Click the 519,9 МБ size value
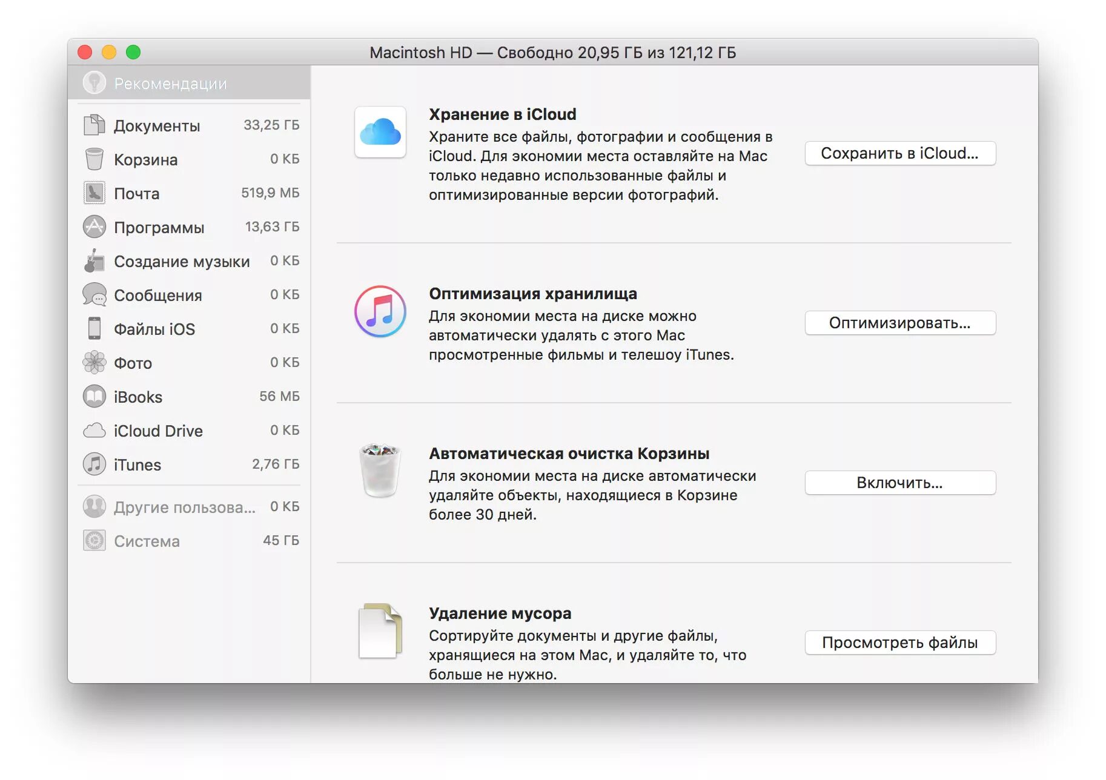The height and width of the screenshot is (780, 1106). coord(270,193)
